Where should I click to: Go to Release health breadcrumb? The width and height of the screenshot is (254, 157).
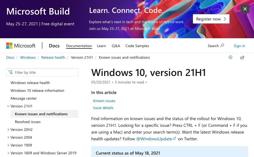(x=53, y=57)
